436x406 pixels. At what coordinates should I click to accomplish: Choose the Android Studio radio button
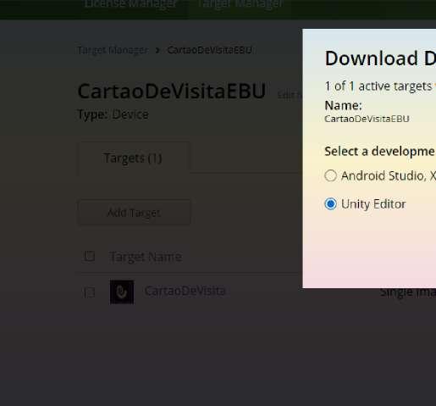point(330,175)
